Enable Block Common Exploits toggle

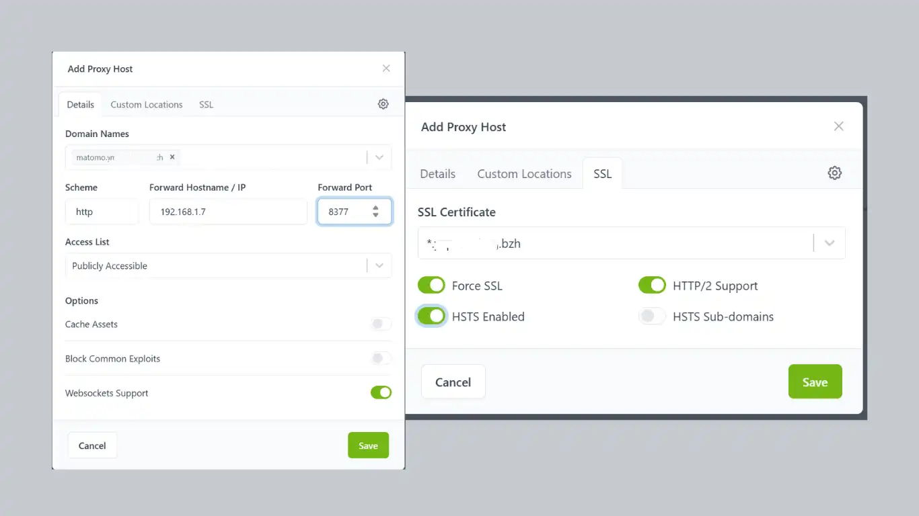(381, 359)
